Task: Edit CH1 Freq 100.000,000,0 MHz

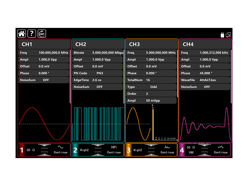Action: point(44,53)
